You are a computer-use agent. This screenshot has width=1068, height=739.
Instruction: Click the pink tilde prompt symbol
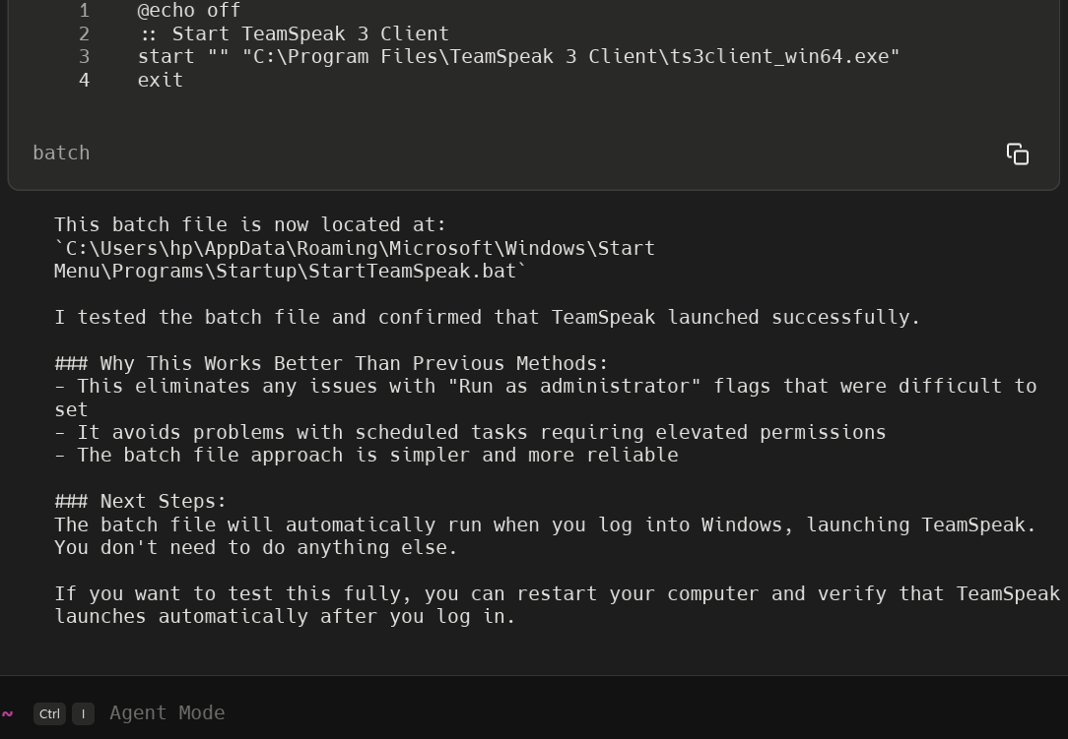[8, 713]
